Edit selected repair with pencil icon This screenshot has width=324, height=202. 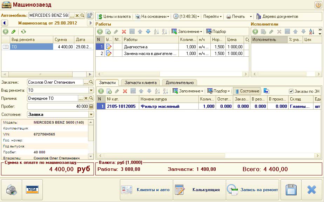(x=14, y=32)
